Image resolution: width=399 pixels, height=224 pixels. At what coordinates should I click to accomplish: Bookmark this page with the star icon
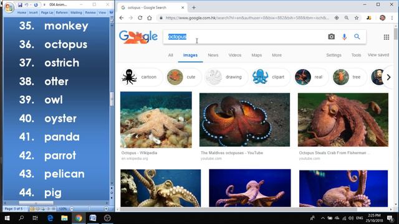357,18
